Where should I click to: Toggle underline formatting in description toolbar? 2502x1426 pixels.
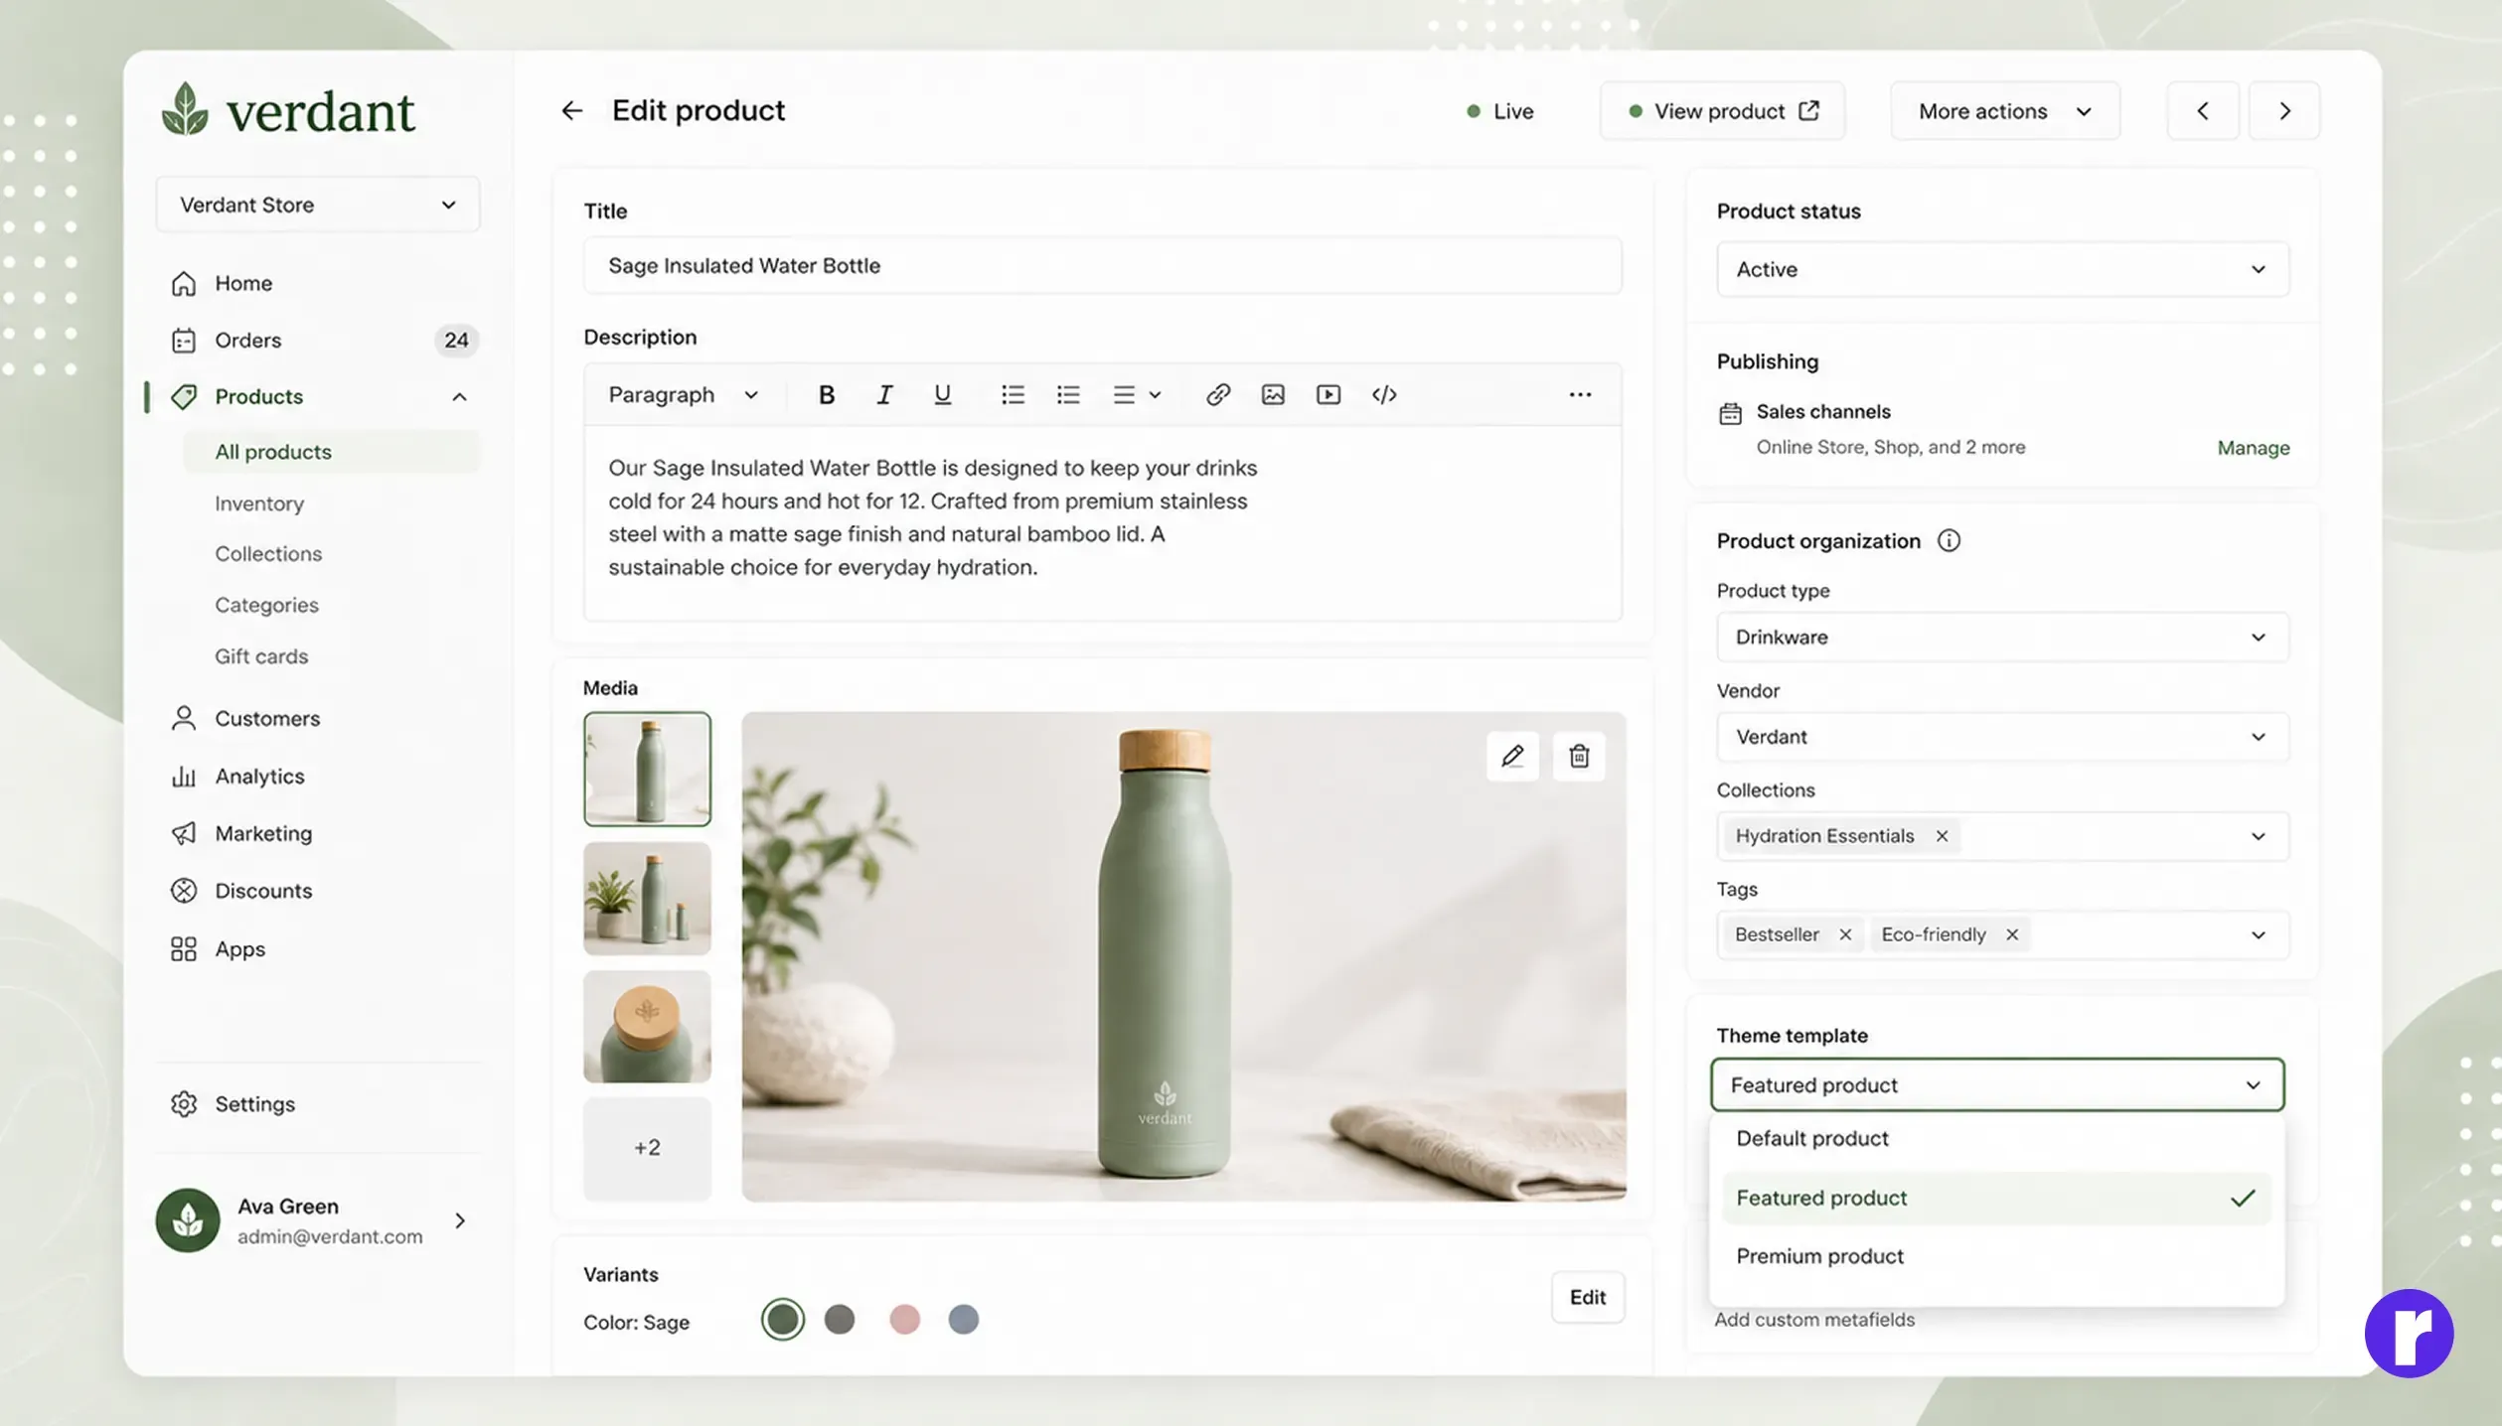942,394
